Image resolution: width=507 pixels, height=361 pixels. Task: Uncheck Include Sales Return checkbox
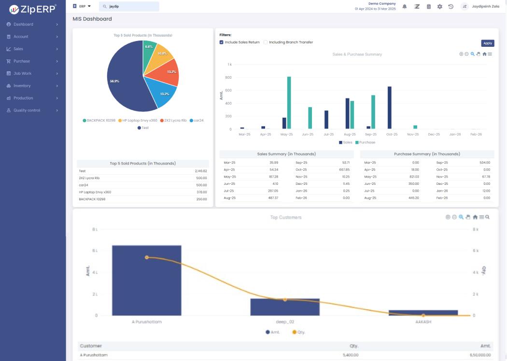(222, 42)
